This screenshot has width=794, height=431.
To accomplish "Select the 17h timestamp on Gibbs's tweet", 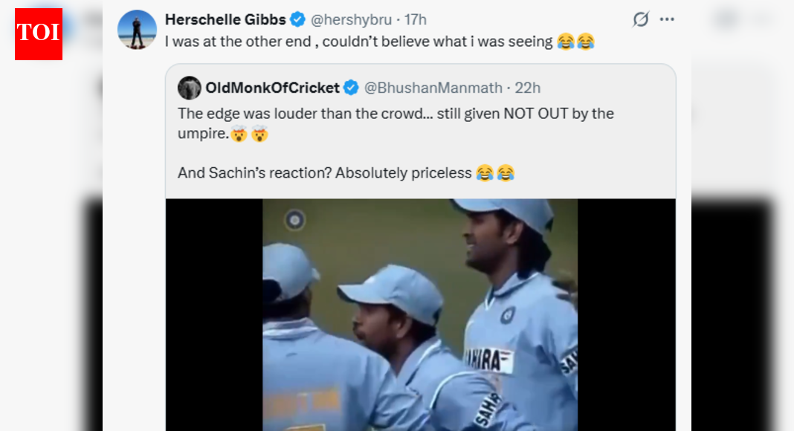I will pyautogui.click(x=415, y=19).
